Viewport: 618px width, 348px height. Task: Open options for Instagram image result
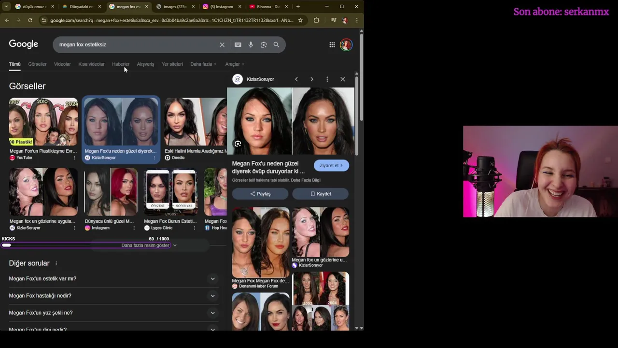point(134,228)
